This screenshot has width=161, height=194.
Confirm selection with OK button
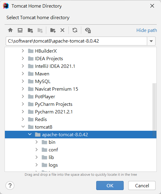point(110,185)
